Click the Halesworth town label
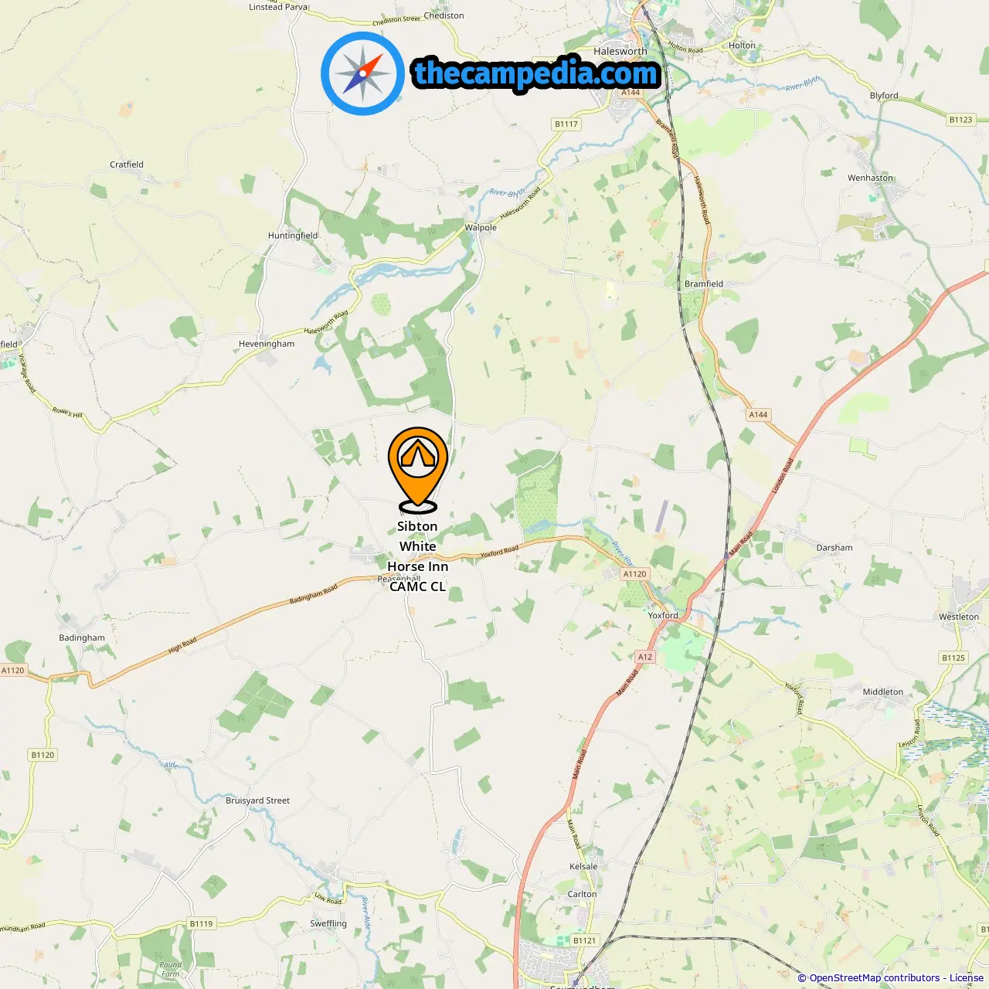The image size is (989, 989). click(620, 51)
